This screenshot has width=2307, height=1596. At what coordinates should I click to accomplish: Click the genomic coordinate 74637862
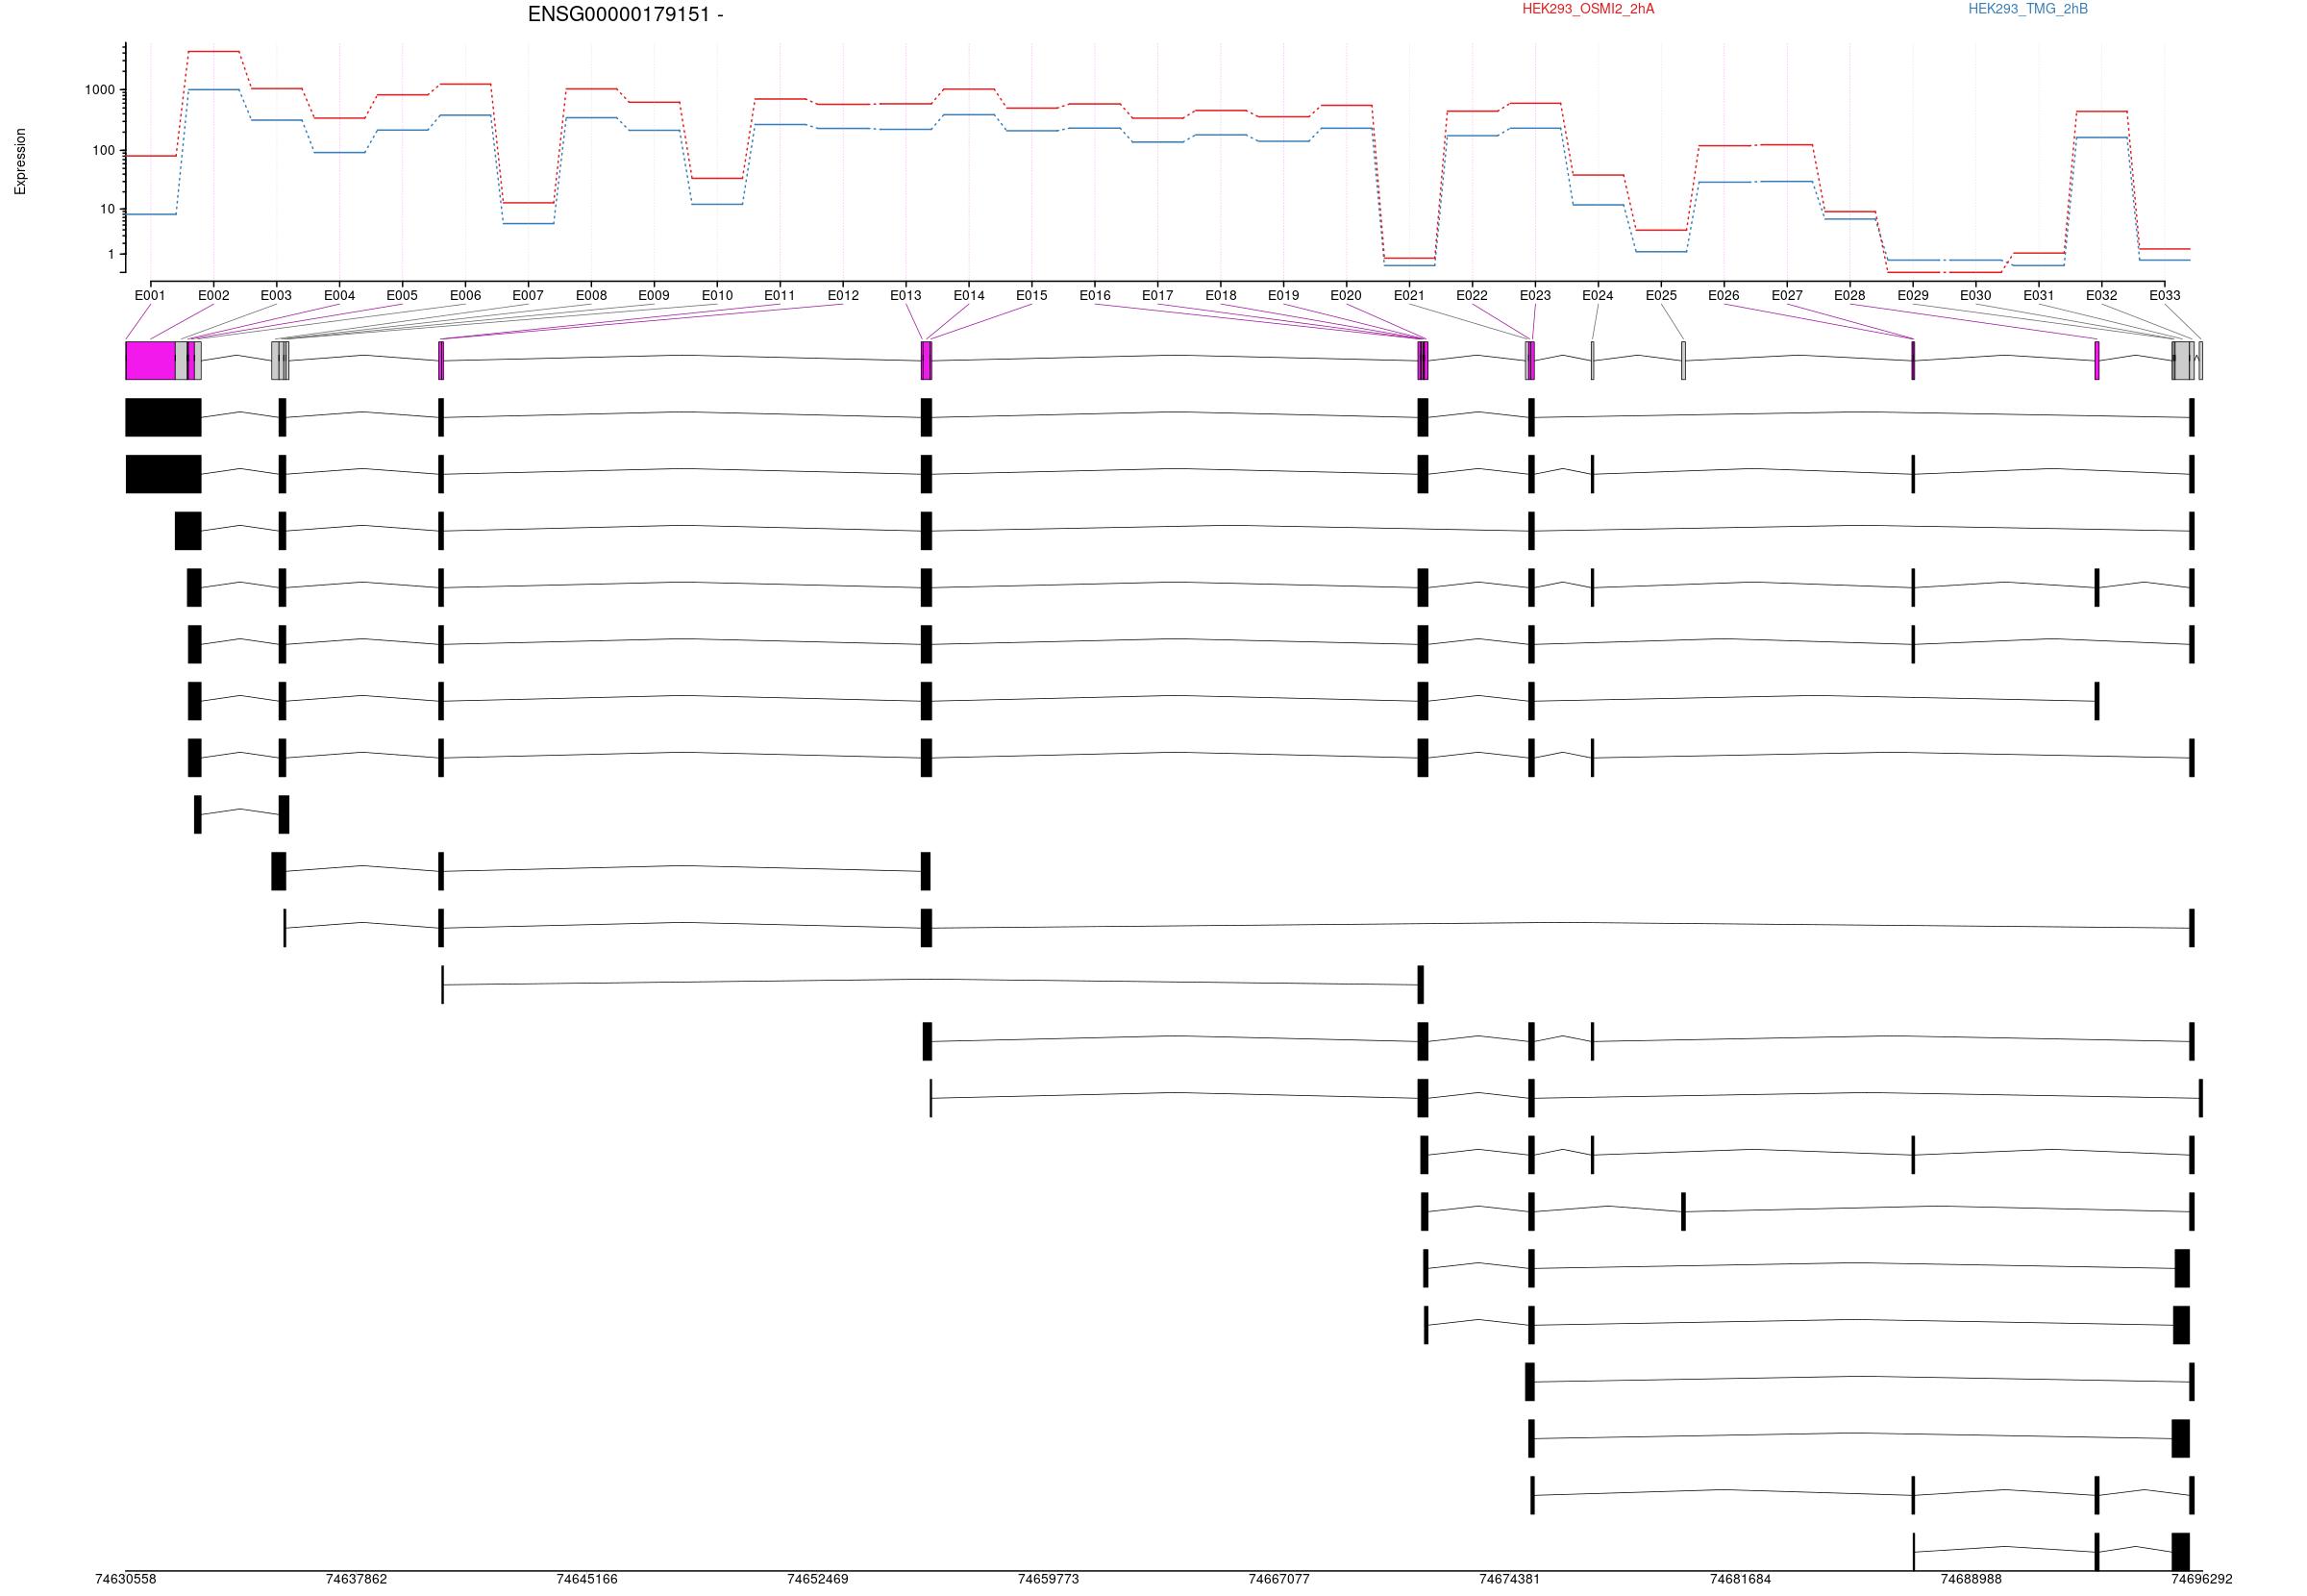click(357, 1580)
